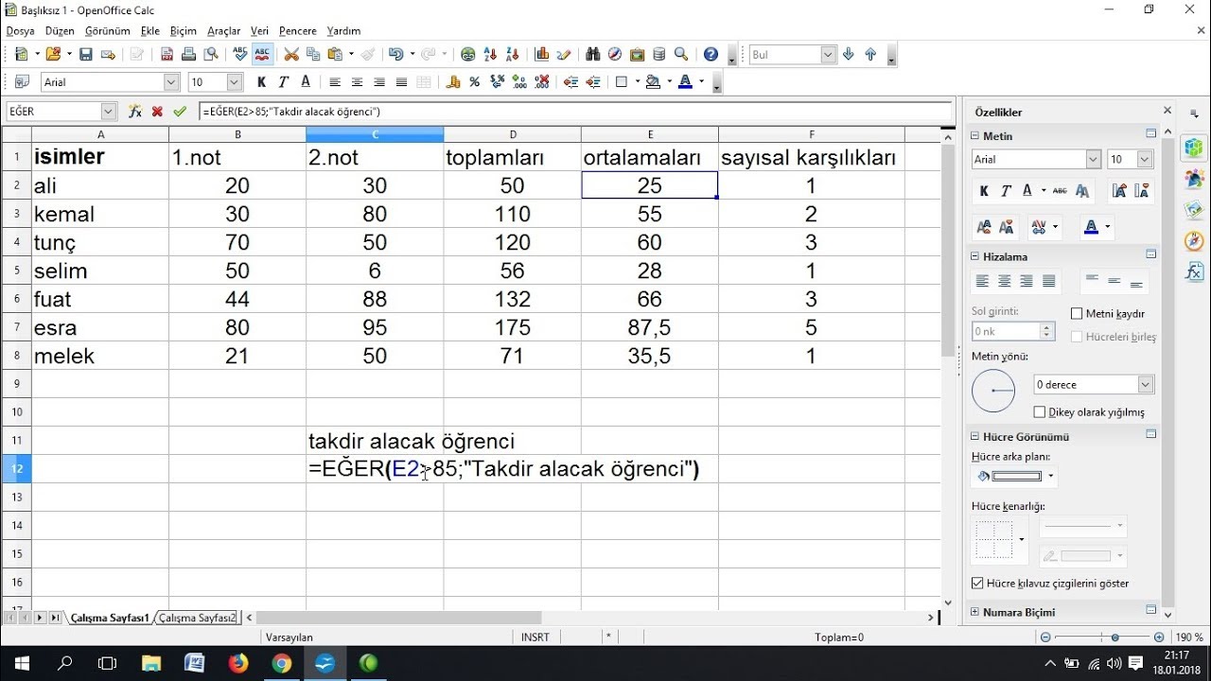The width and height of the screenshot is (1211, 681).
Task: Click Sol girinti indent field
Action: click(x=1007, y=332)
